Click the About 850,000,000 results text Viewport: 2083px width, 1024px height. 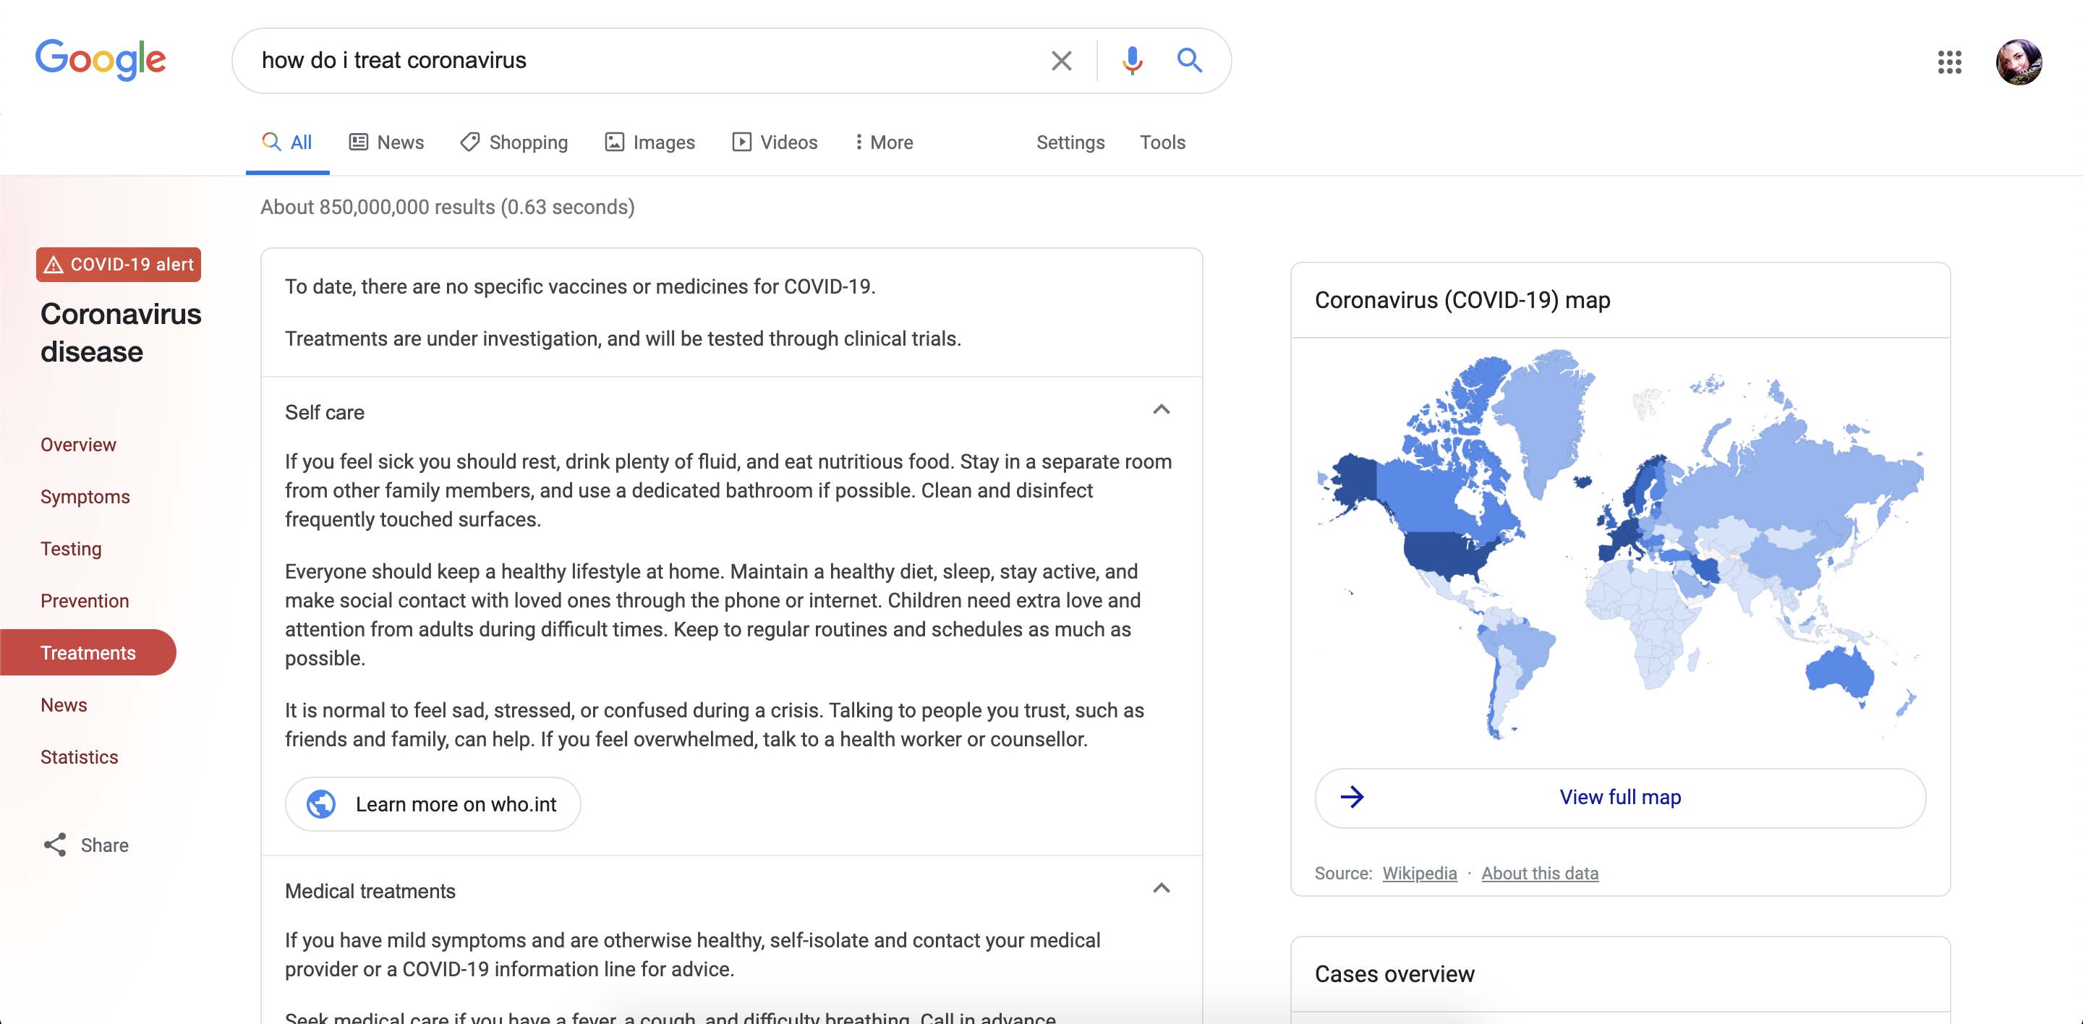click(447, 207)
